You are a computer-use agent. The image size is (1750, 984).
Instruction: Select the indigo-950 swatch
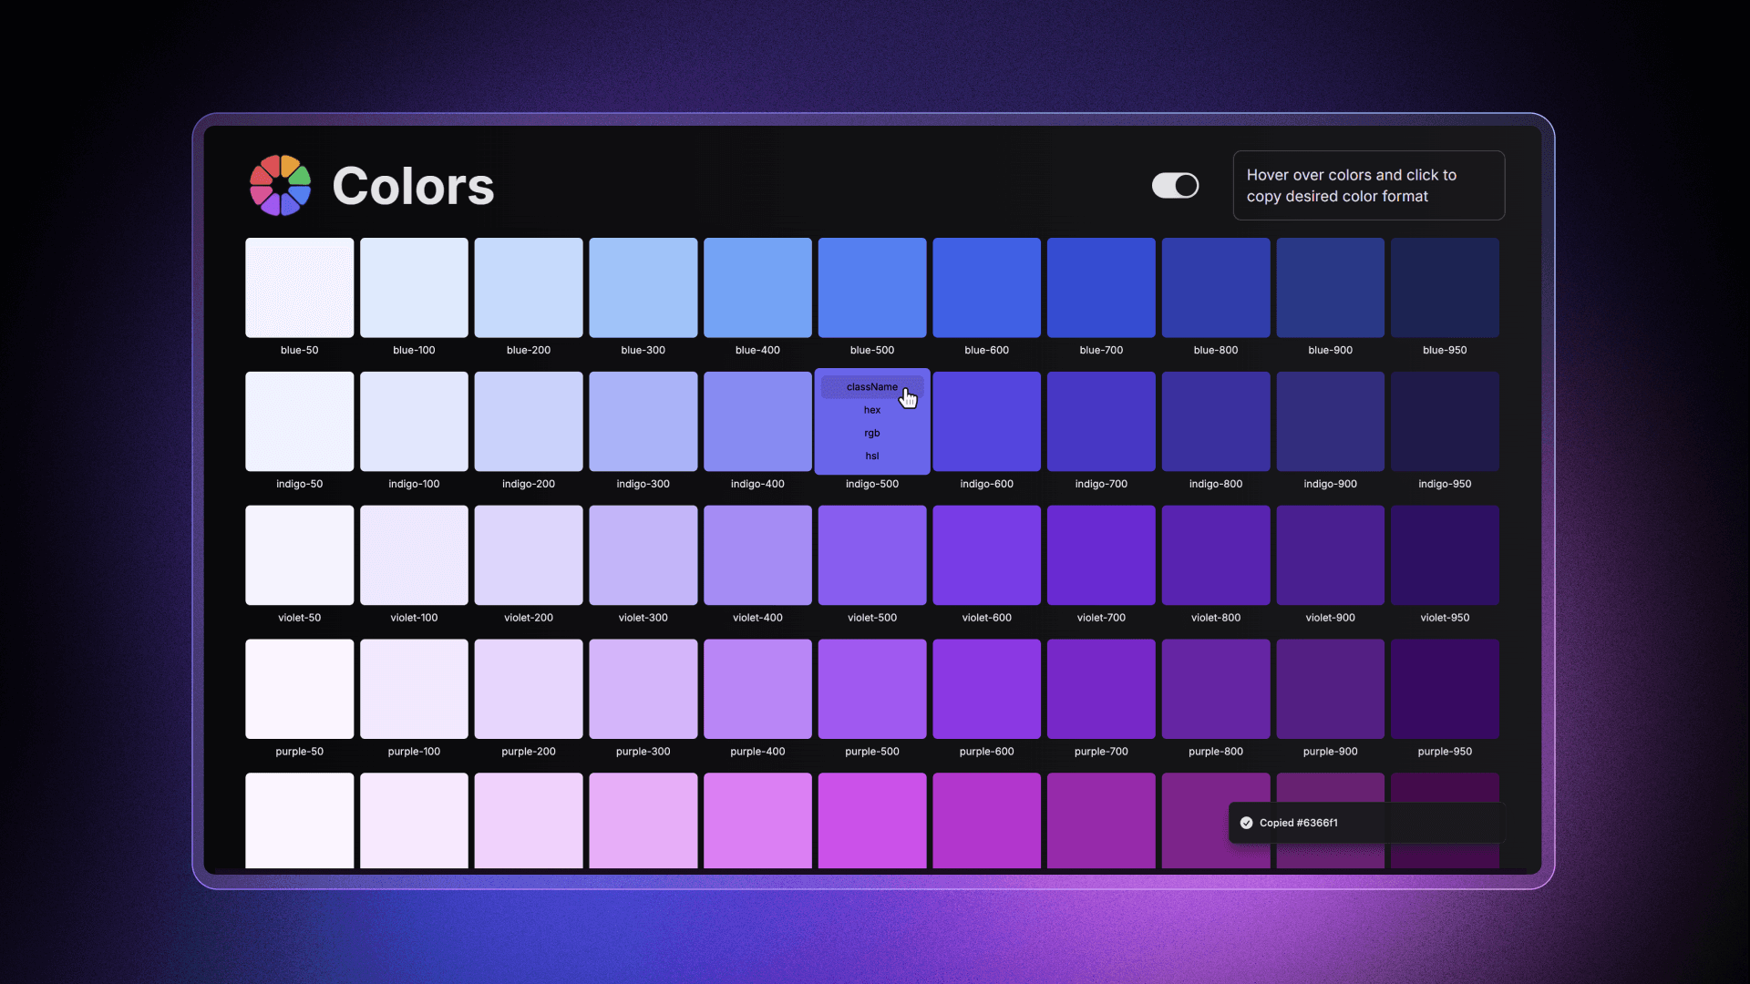1445,421
